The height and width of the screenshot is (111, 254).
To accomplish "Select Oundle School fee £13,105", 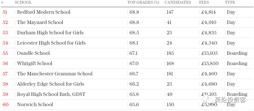I will tap(209, 53).
